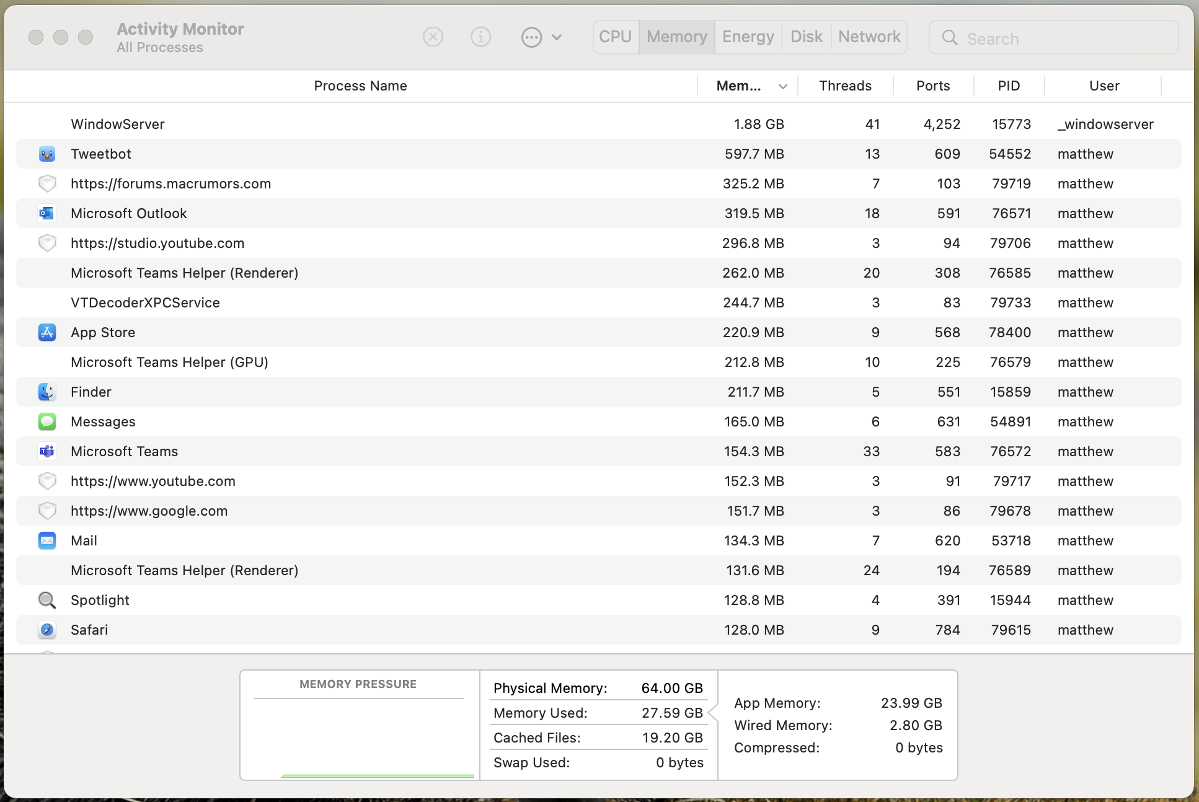The image size is (1199, 802).
Task: Select the Microsoft Teams process name
Action: click(125, 451)
